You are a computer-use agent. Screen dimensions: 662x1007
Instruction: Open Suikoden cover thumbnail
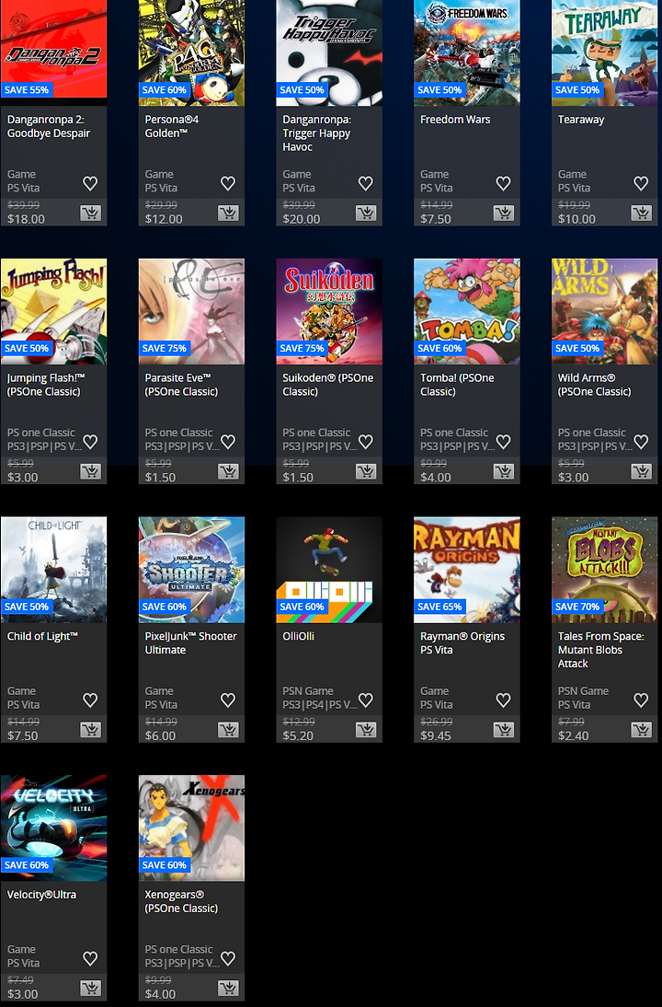[x=329, y=311]
